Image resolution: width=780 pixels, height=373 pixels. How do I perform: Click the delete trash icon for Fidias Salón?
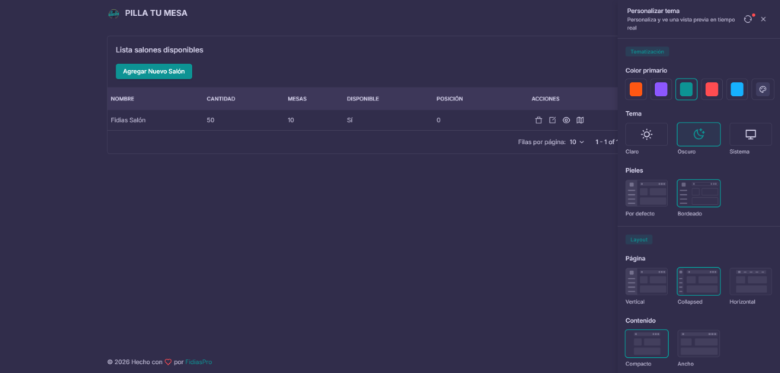click(539, 120)
